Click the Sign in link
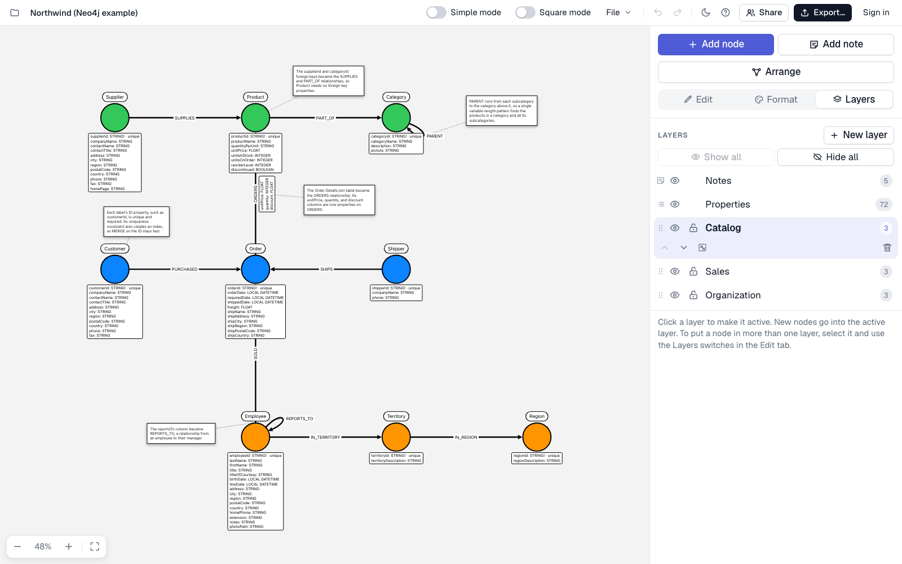Viewport: 902px width, 564px height. (876, 12)
